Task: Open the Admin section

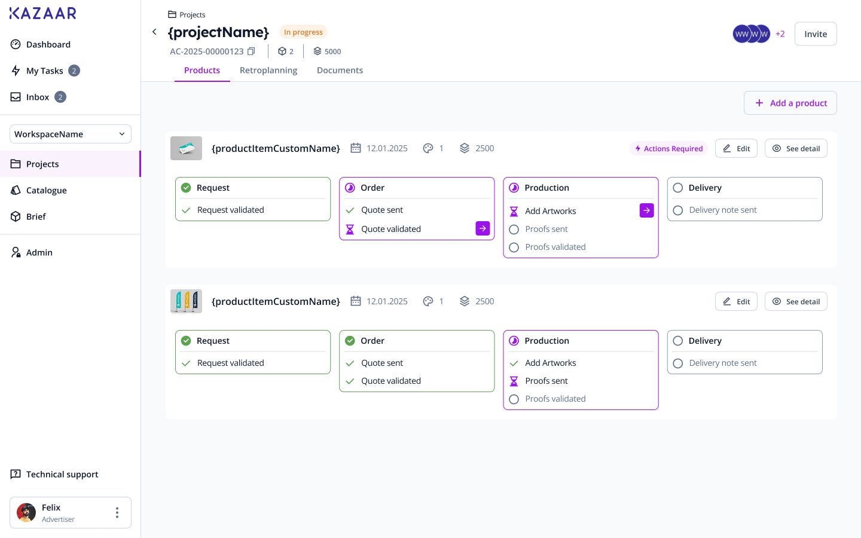Action: click(70, 252)
